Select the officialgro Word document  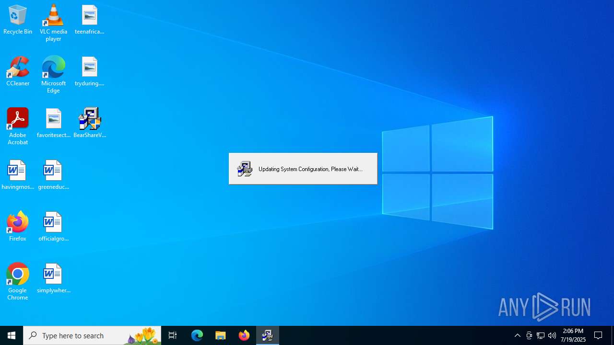(53, 227)
